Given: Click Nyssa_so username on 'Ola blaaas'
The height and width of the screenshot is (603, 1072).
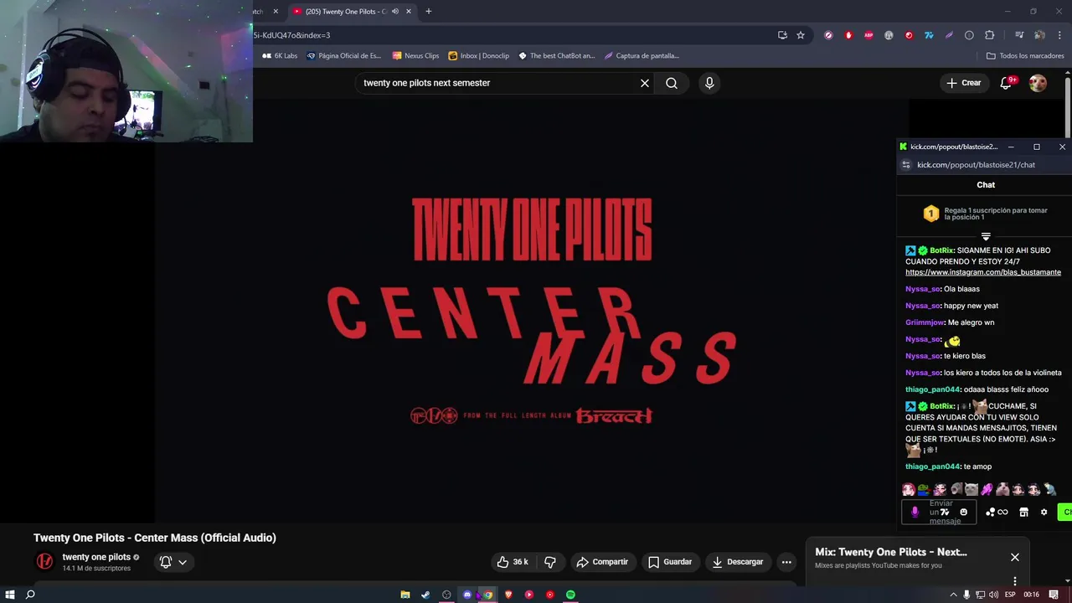Looking at the screenshot, I should coord(923,289).
